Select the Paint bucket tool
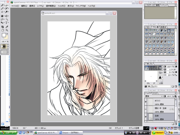The image size is (180, 135). 6,16
